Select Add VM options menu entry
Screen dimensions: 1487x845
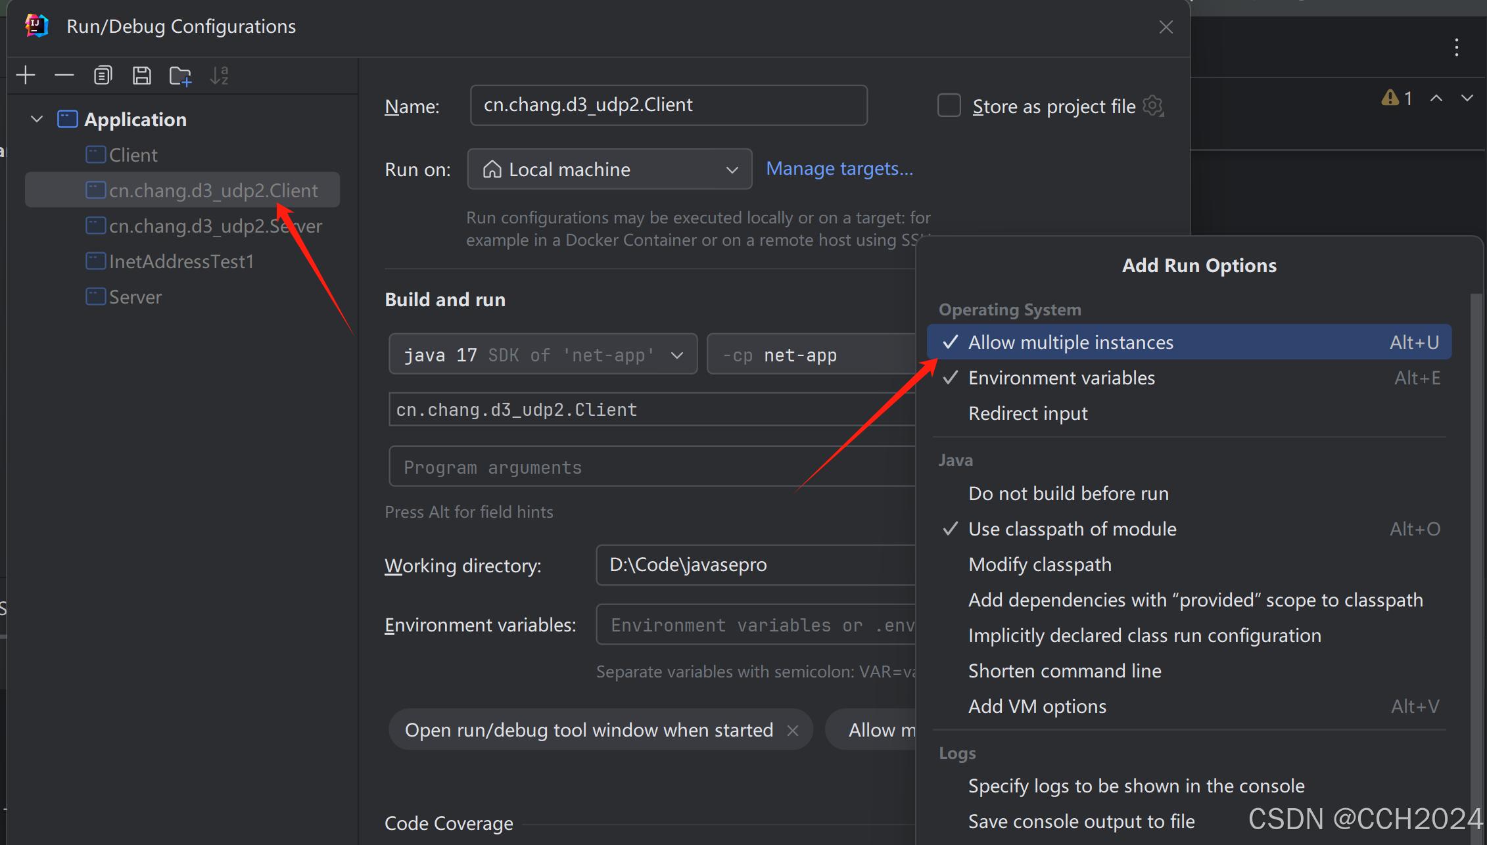(x=1037, y=706)
